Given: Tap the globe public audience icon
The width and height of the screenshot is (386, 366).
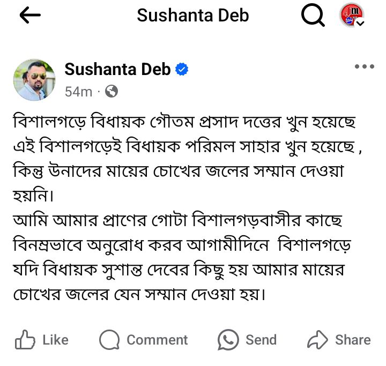Looking at the screenshot, I should (x=112, y=92).
